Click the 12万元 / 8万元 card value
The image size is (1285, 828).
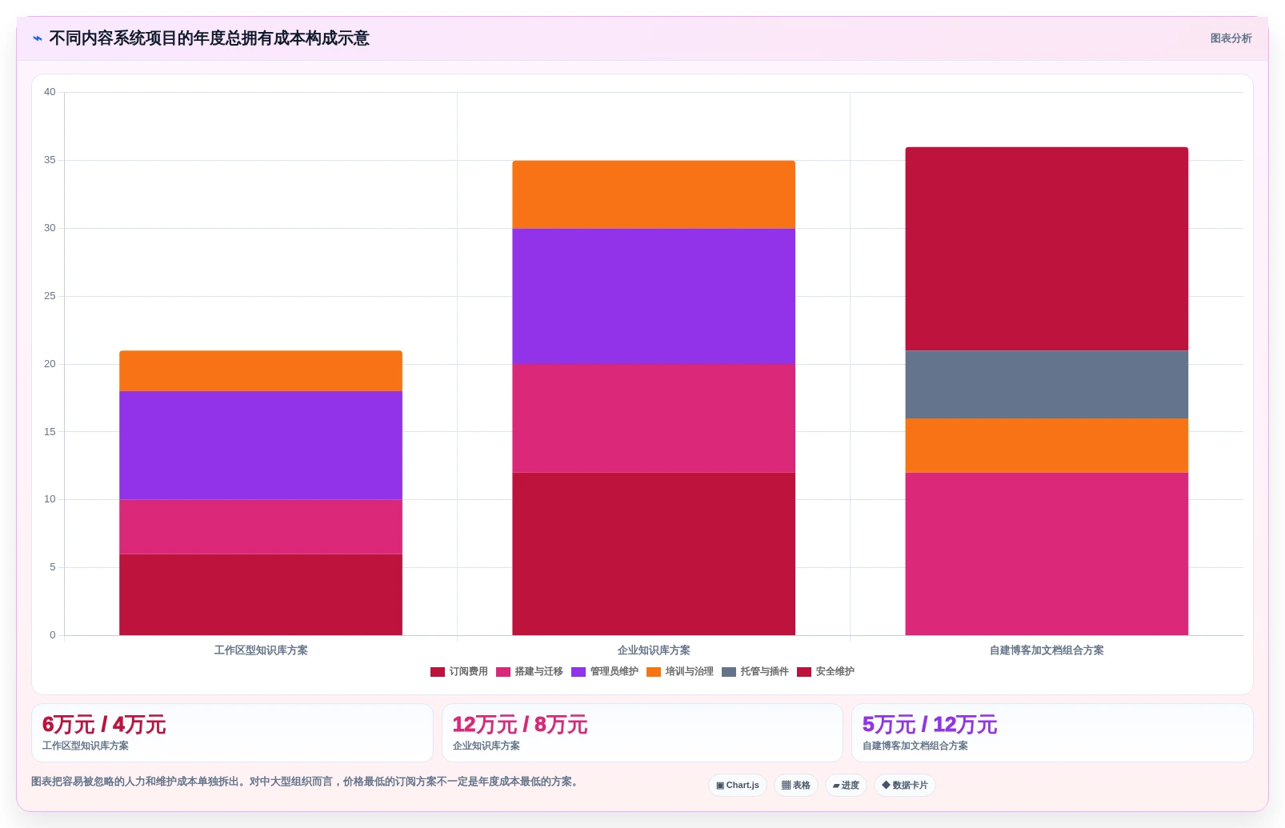[x=520, y=725]
